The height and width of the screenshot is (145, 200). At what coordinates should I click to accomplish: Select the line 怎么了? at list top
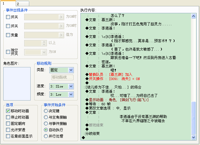tap(117, 16)
